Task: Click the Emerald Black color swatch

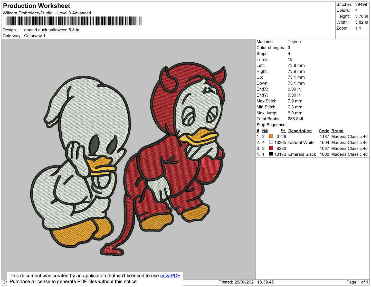Action: point(271,154)
